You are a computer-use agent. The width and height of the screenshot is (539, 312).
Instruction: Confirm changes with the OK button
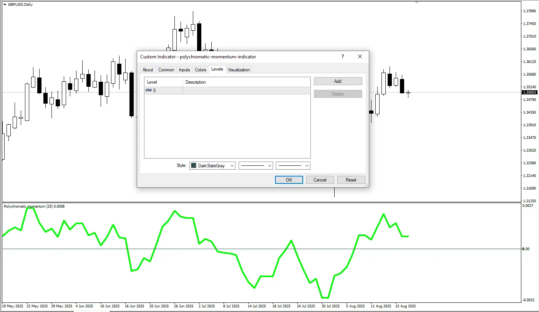pyautogui.click(x=289, y=180)
